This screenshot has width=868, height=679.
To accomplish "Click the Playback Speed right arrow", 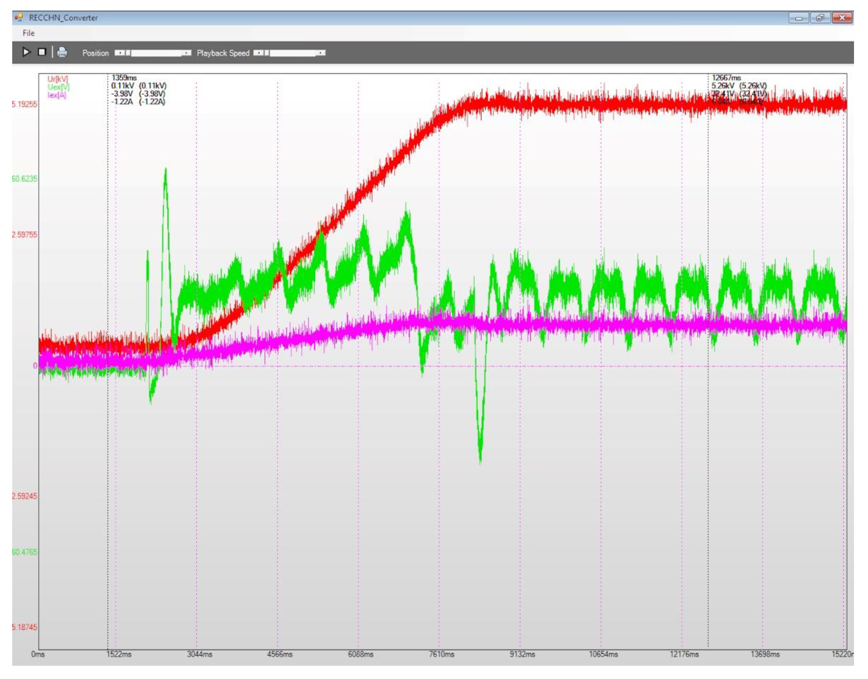I will [321, 53].
